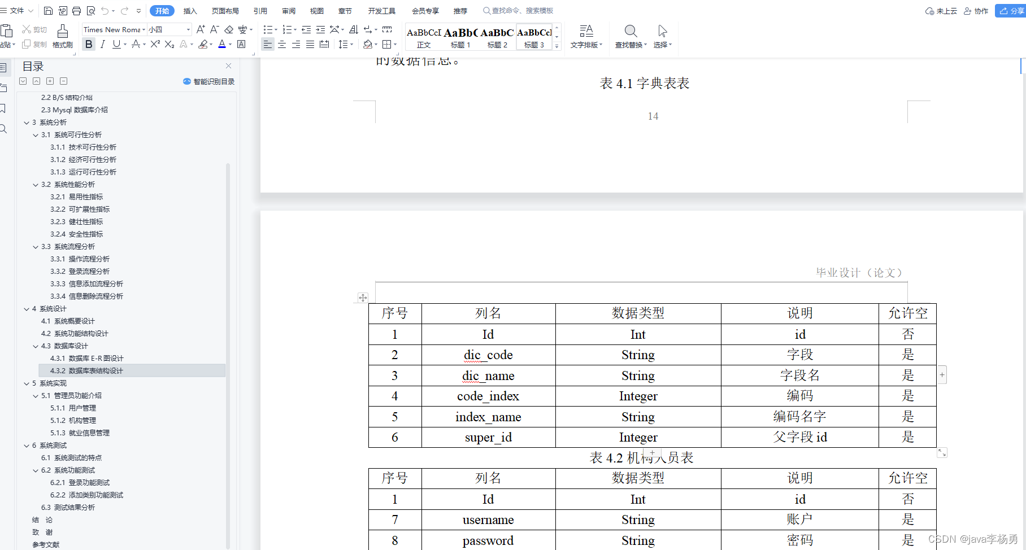Viewport: 1026px width, 550px height.
Task: Click the clear formatting eraser icon
Action: pyautogui.click(x=229, y=29)
